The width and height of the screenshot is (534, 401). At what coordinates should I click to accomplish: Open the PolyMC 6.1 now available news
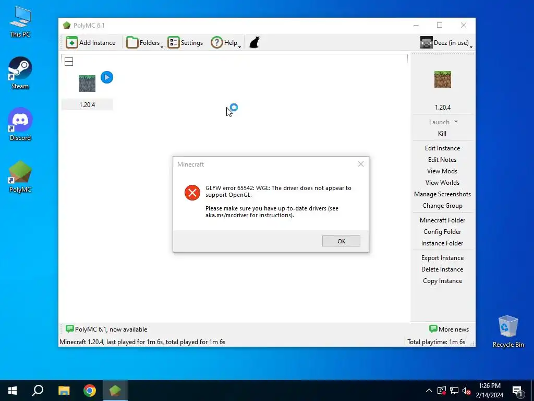[106, 329]
